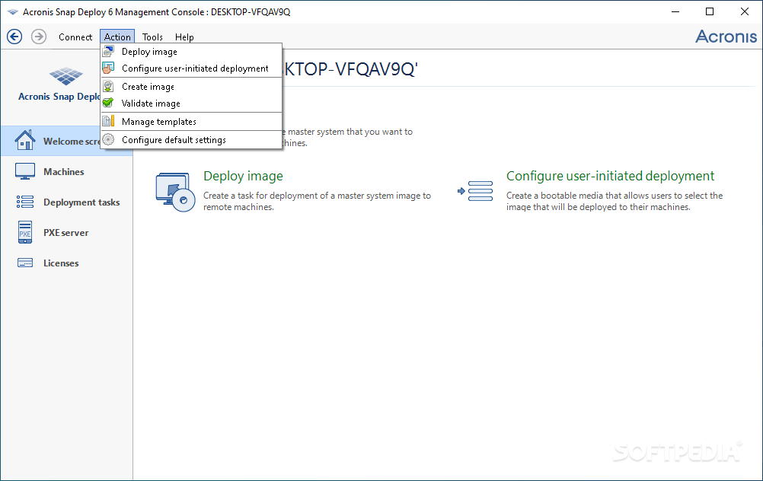Go to the Welcome screen sidebar label
The width and height of the screenshot is (763, 481).
coord(72,141)
